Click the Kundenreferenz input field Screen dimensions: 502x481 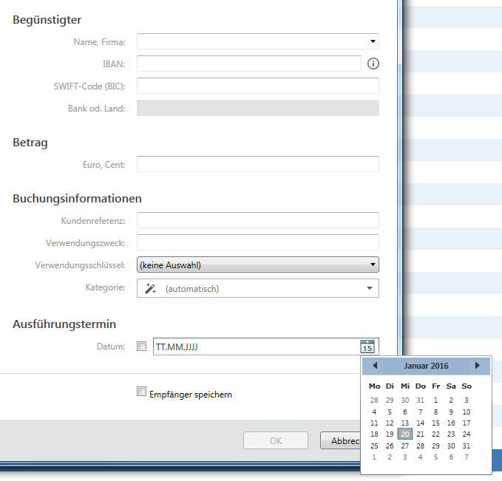258,220
